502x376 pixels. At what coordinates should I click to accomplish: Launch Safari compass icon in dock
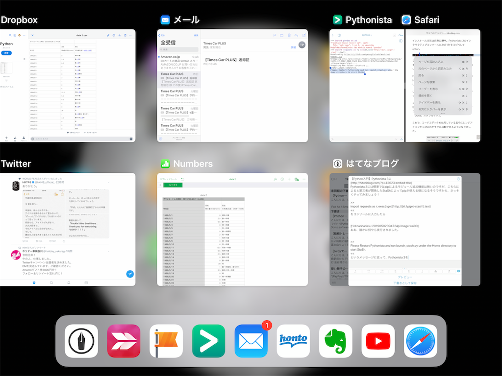(420, 341)
